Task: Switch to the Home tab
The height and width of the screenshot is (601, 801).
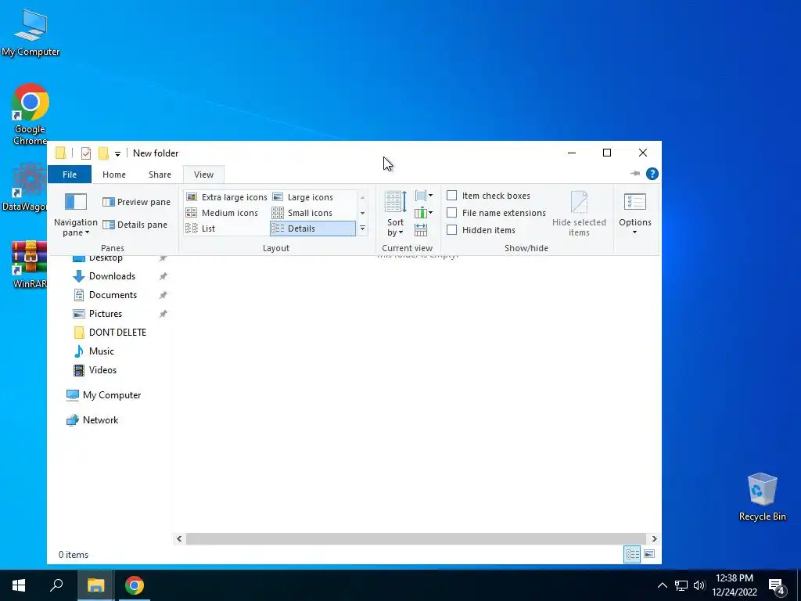Action: [114, 175]
